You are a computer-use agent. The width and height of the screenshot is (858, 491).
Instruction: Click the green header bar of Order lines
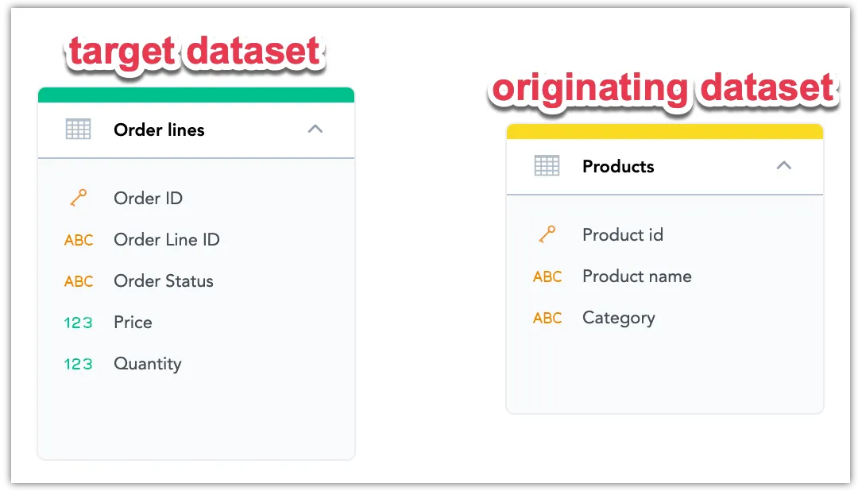pyautogui.click(x=195, y=94)
